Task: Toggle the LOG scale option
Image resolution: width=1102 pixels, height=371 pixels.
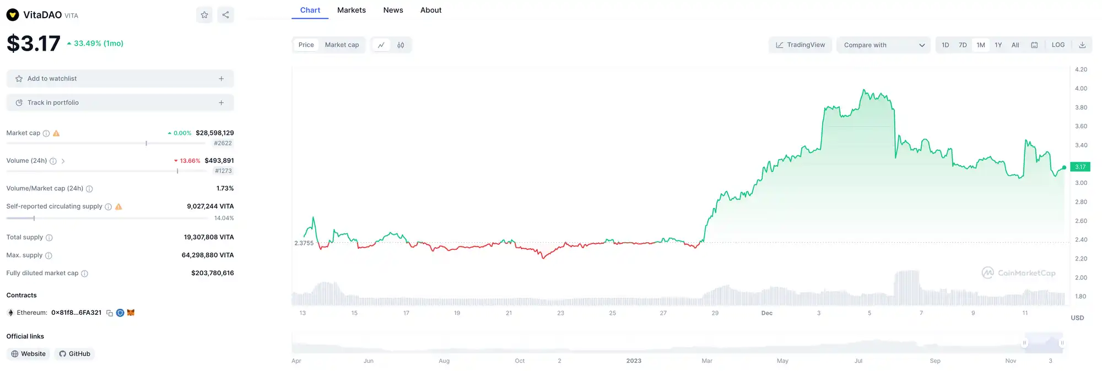Action: (1058, 45)
